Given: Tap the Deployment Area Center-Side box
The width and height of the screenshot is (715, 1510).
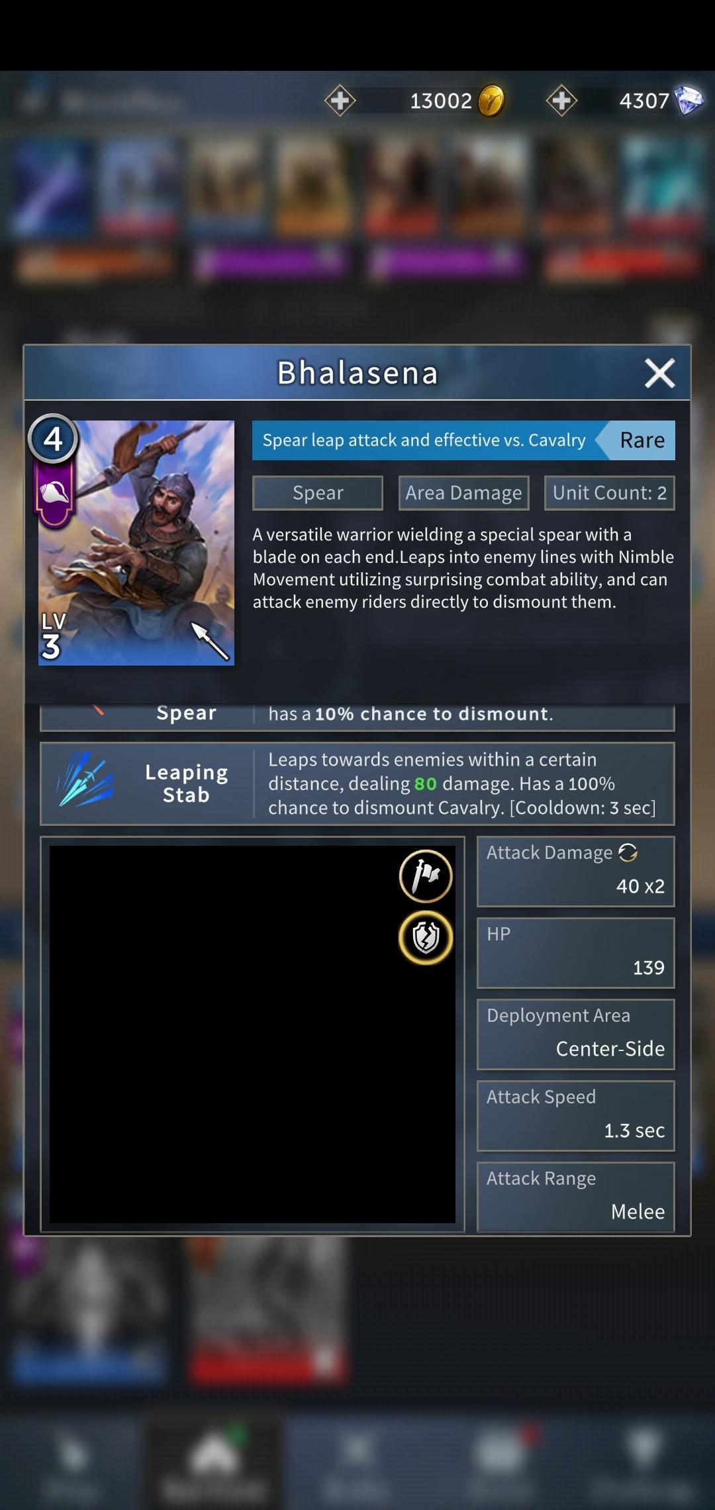Looking at the screenshot, I should coord(575,1034).
